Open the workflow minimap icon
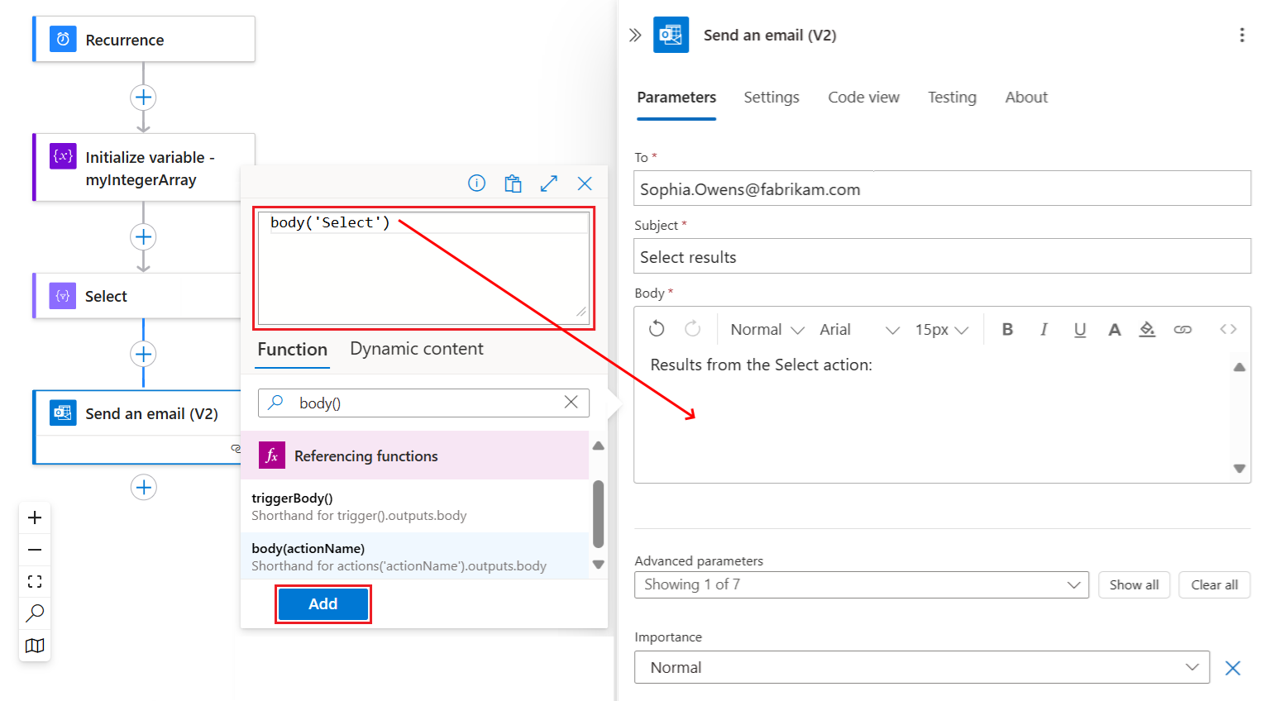 coord(34,646)
